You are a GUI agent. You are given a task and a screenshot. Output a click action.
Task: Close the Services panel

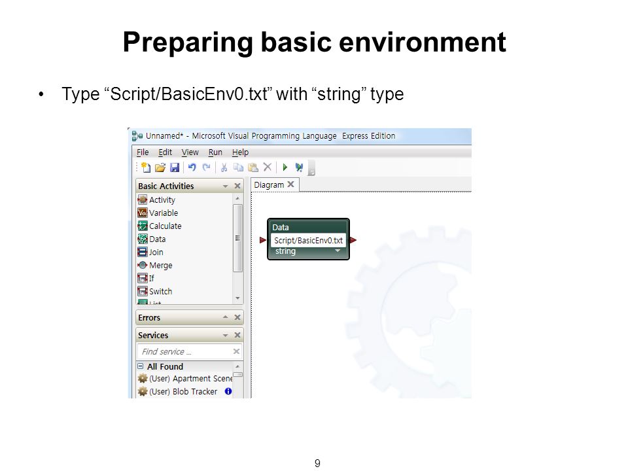pos(237,335)
